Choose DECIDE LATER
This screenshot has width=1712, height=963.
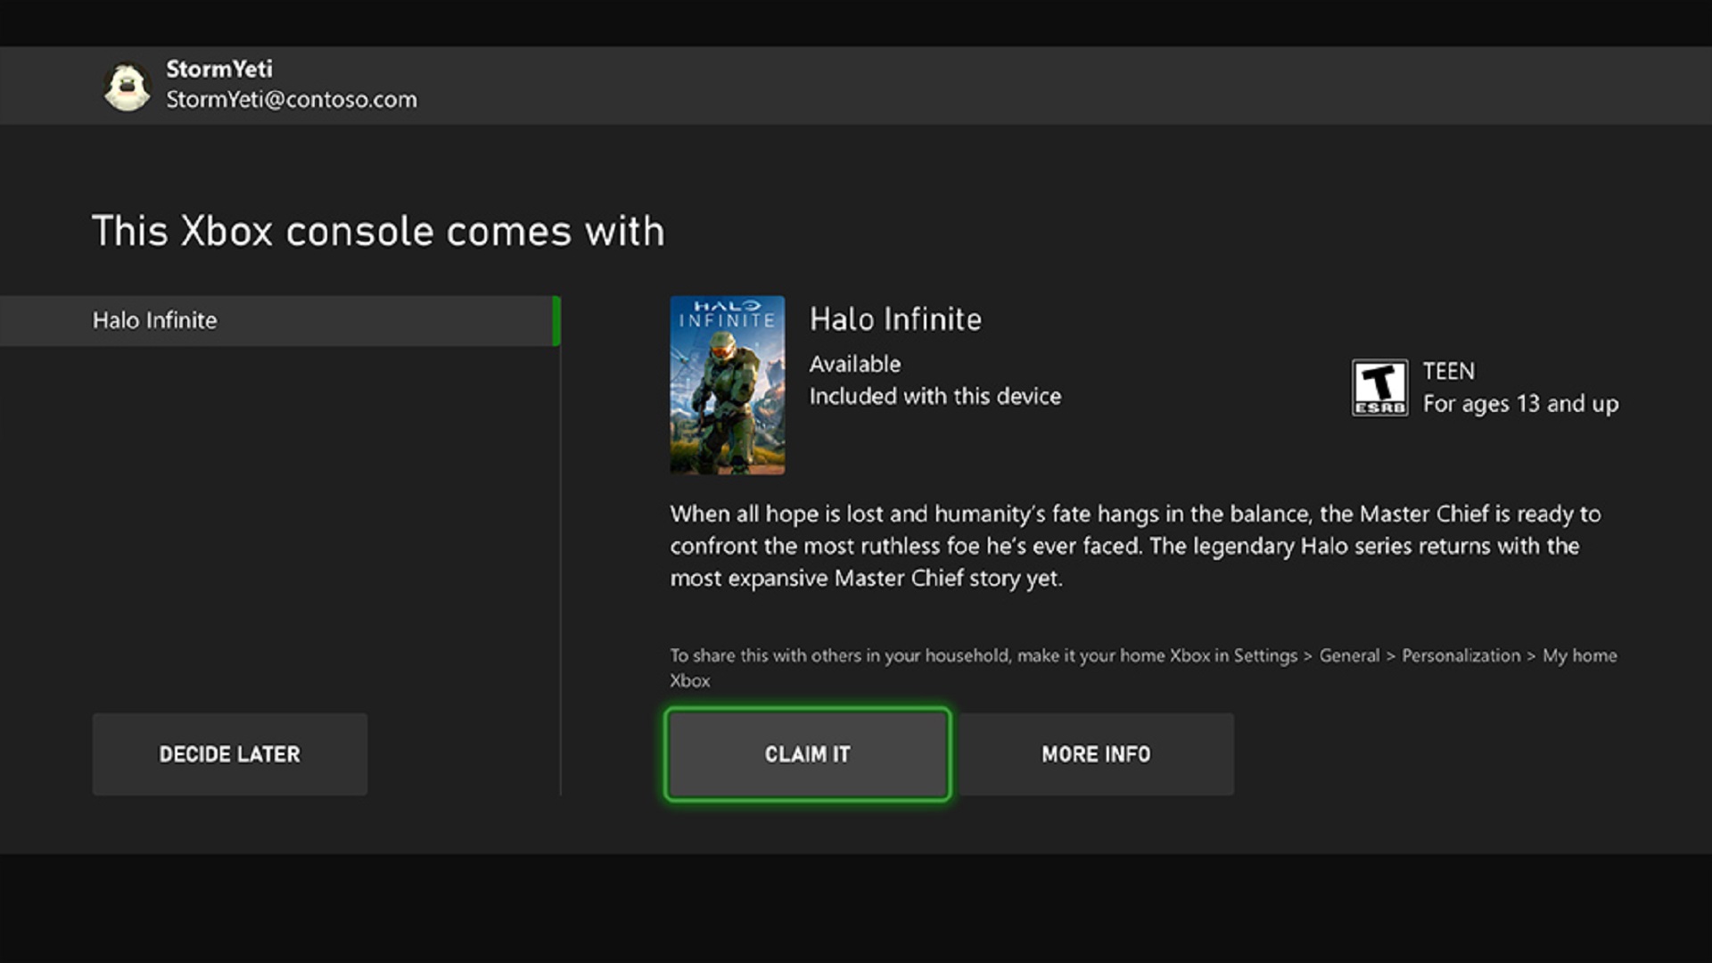(229, 754)
